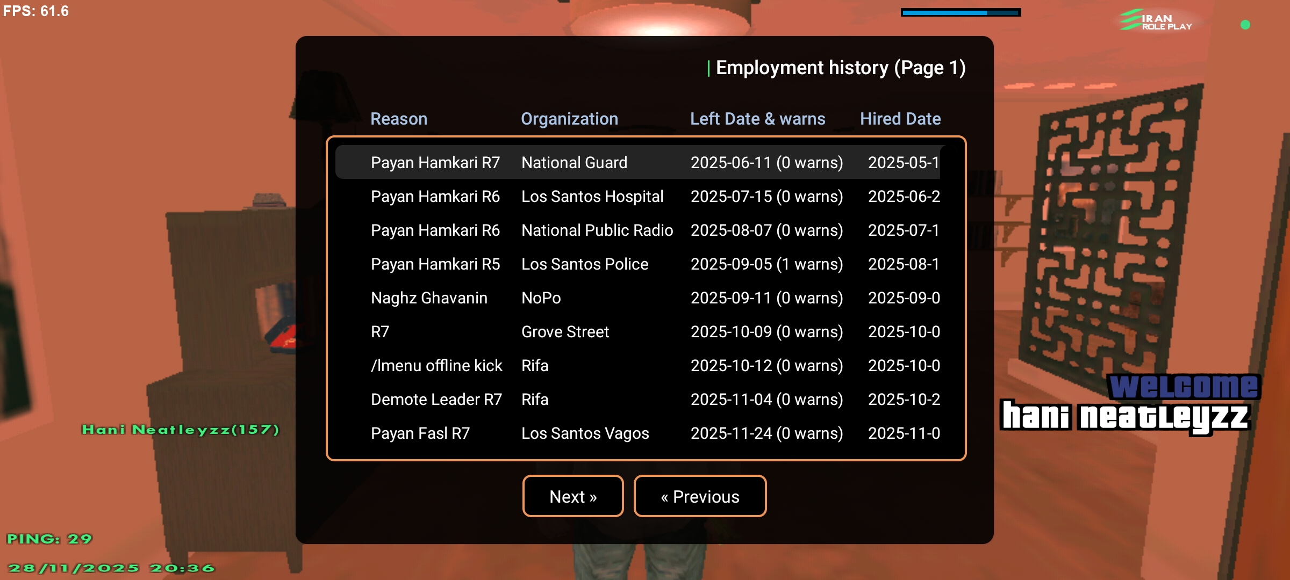
Task: Select the National Guard employment row
Action: (x=637, y=162)
